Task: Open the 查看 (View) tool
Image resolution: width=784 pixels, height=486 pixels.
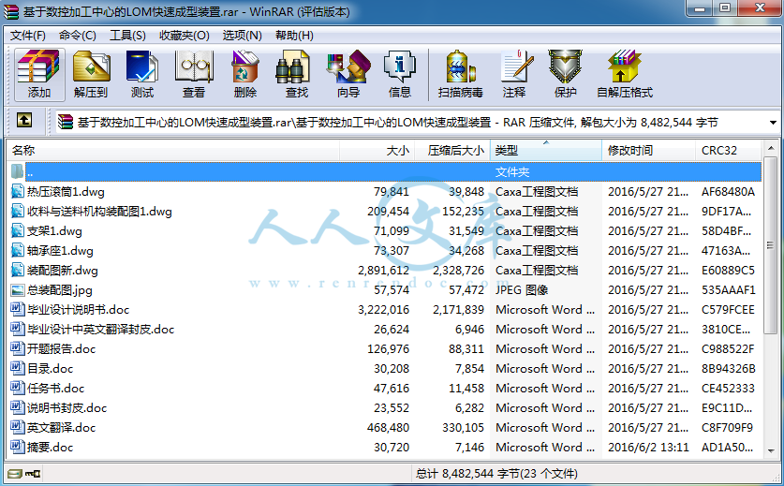Action: [x=194, y=75]
